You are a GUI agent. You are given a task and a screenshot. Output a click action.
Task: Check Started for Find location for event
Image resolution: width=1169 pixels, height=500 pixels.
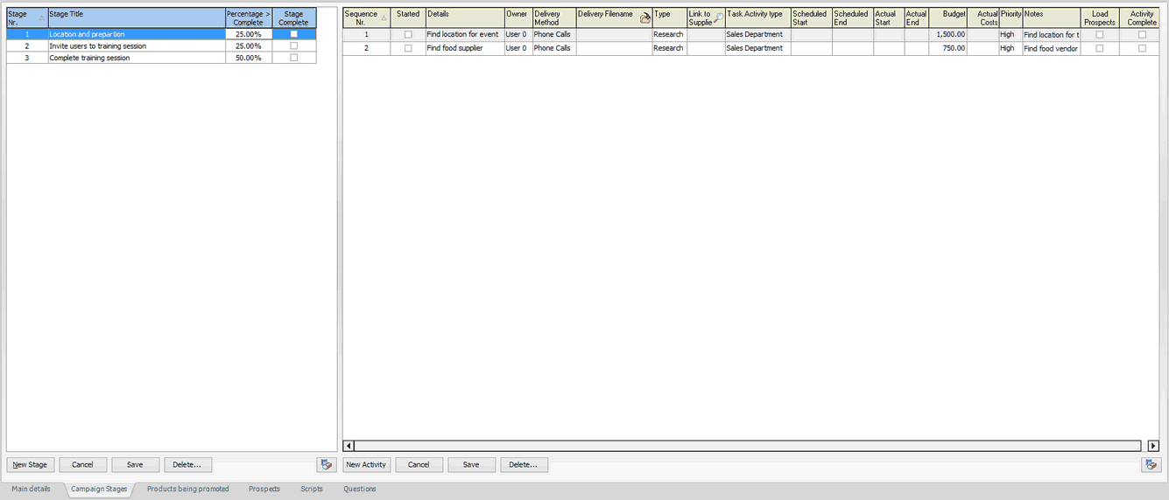coord(408,35)
